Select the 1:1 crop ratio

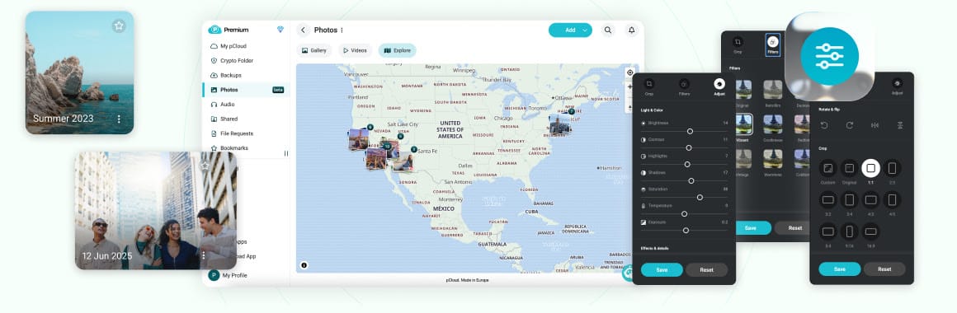pyautogui.click(x=871, y=168)
